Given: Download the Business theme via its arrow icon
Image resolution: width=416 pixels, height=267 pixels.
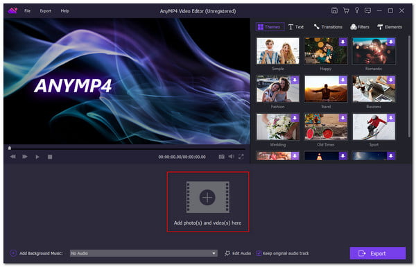Looking at the screenshot, I should click(x=391, y=80).
